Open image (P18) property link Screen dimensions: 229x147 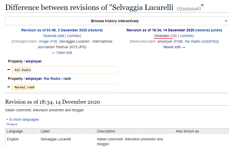48,41
